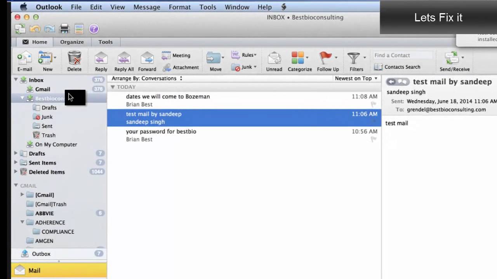The image size is (497, 279).
Task: Open the Newest on Top sort dropdown
Action: click(x=356, y=78)
